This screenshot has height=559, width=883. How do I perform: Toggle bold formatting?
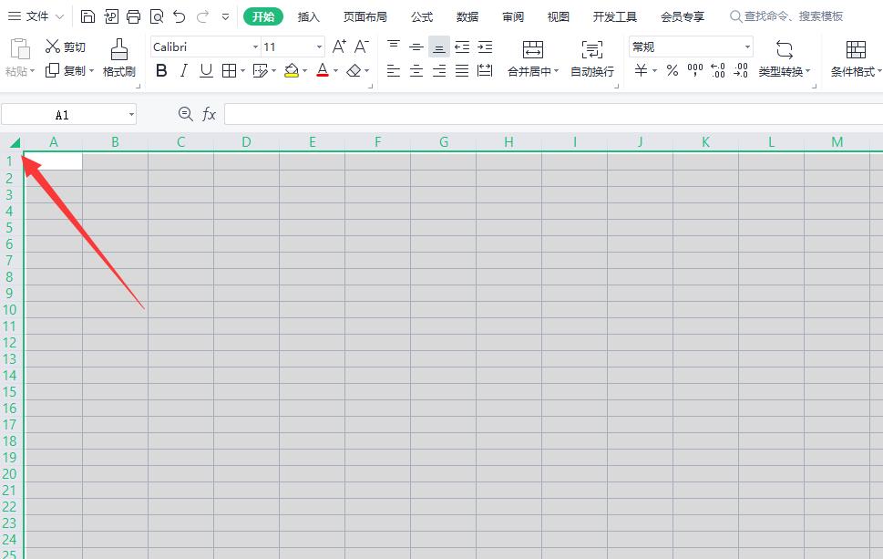(161, 70)
